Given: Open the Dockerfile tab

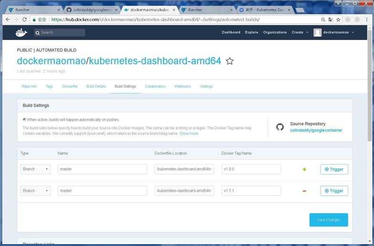Looking at the screenshot, I should pos(70,86).
